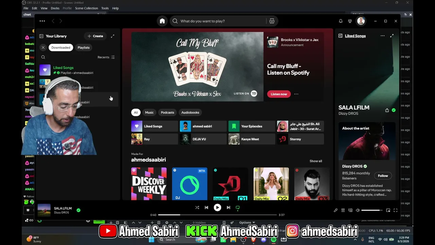
Task: Open the What's New notification bell
Action: pyautogui.click(x=341, y=21)
